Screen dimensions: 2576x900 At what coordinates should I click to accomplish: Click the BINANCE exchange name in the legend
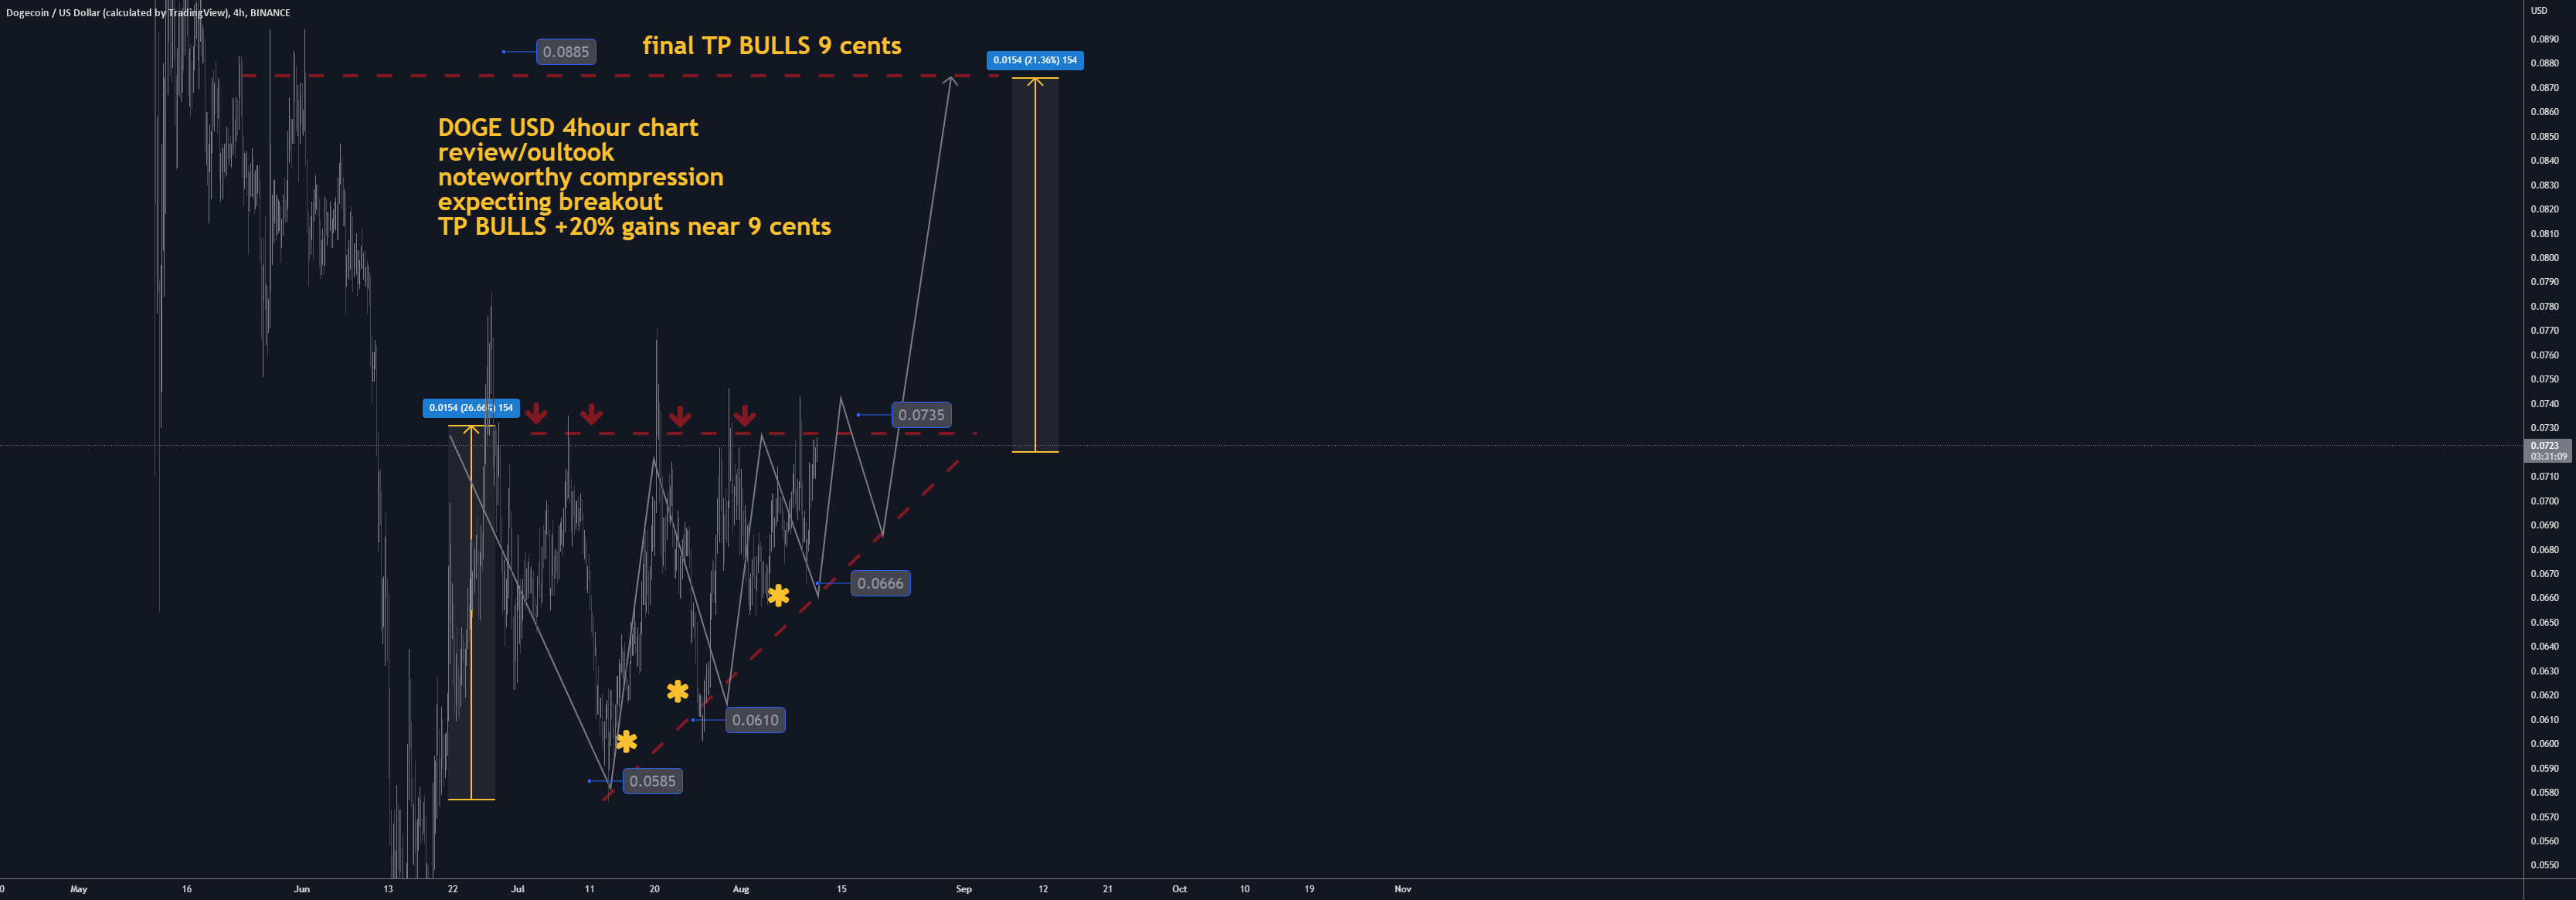pyautogui.click(x=273, y=12)
